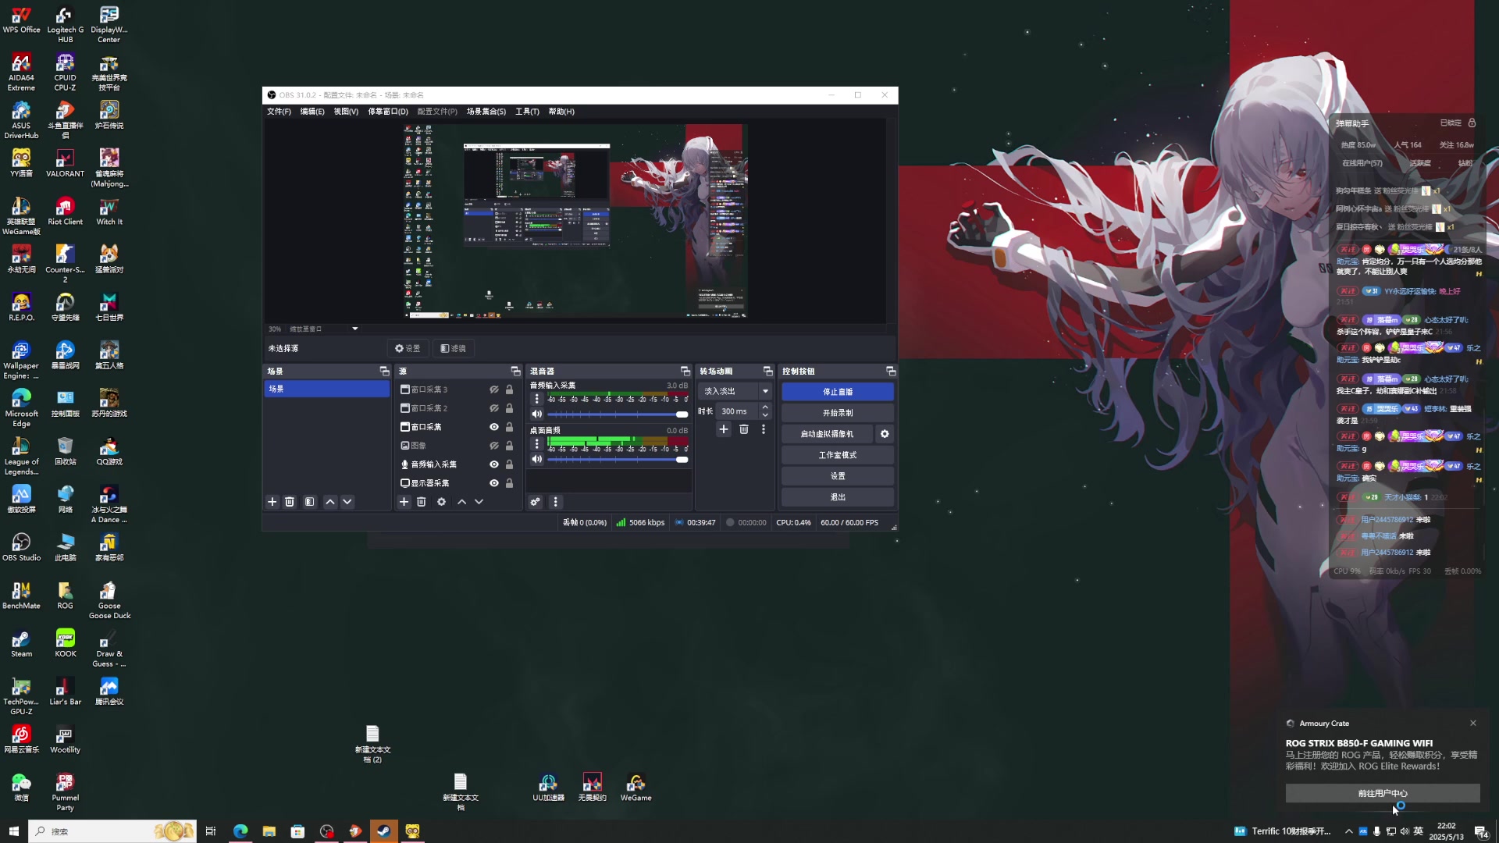Show hidden system tray icons chevron
1499x843 pixels.
click(x=1348, y=831)
